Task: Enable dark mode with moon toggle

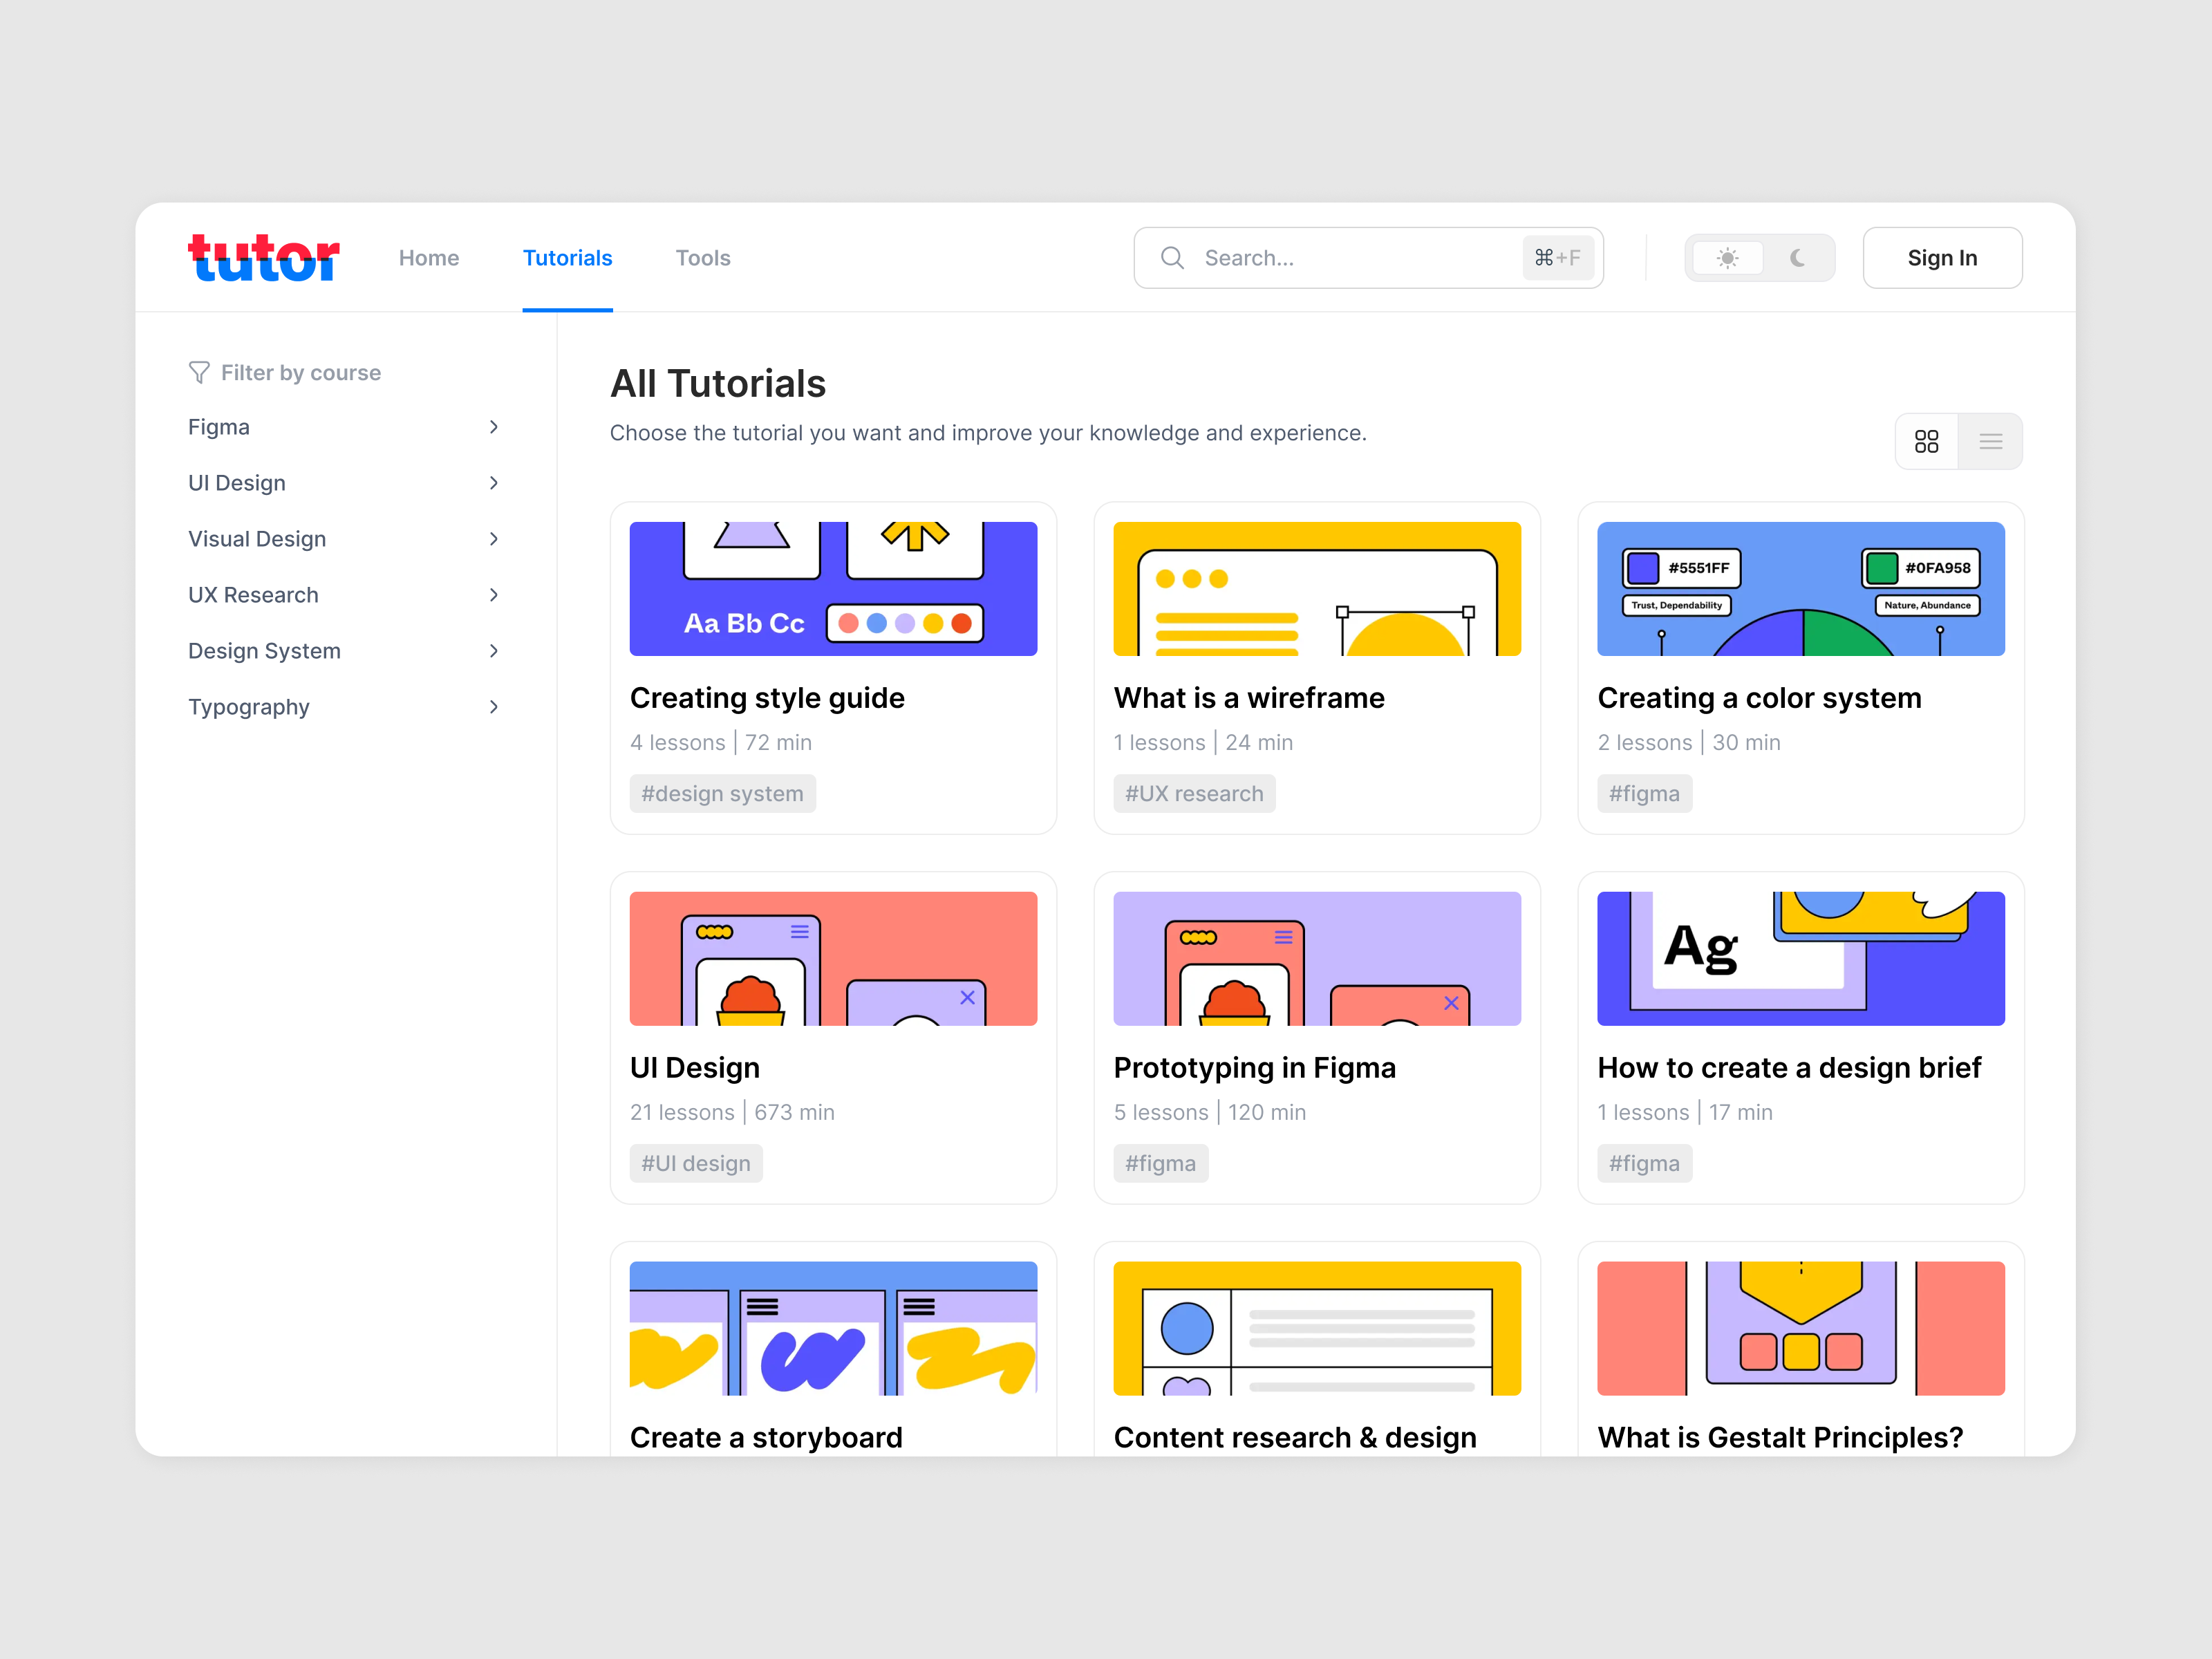Action: pos(1797,258)
